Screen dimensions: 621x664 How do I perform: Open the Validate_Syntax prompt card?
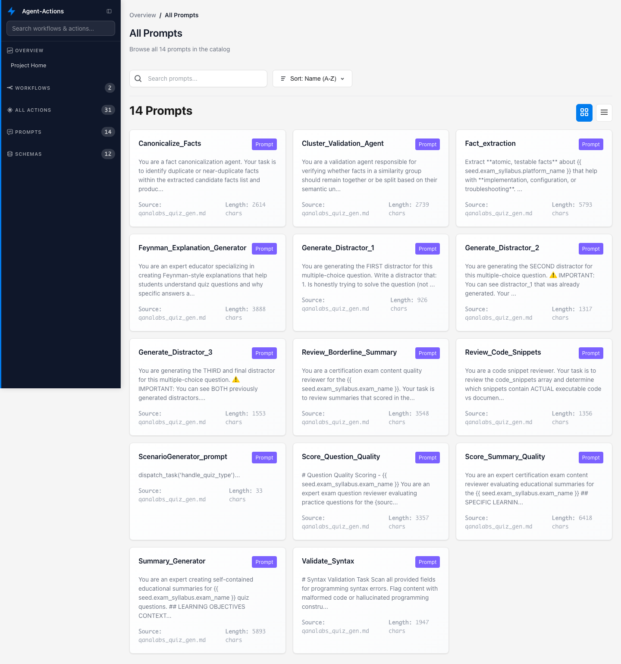coord(370,601)
